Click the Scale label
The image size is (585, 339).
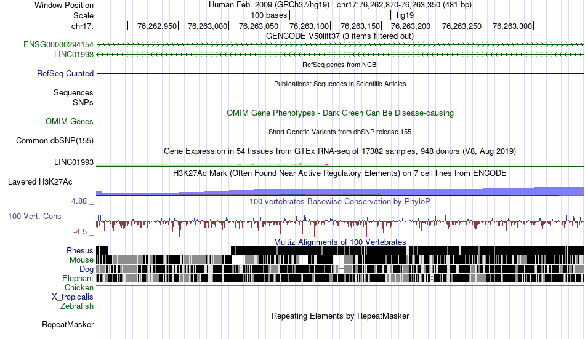click(84, 15)
